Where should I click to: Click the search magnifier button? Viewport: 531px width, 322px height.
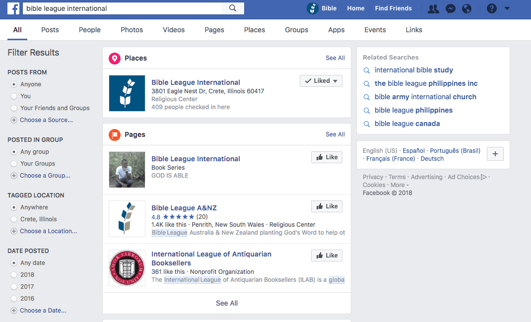(x=233, y=8)
